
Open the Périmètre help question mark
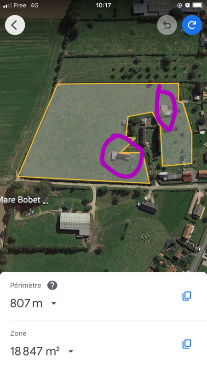coord(52,285)
